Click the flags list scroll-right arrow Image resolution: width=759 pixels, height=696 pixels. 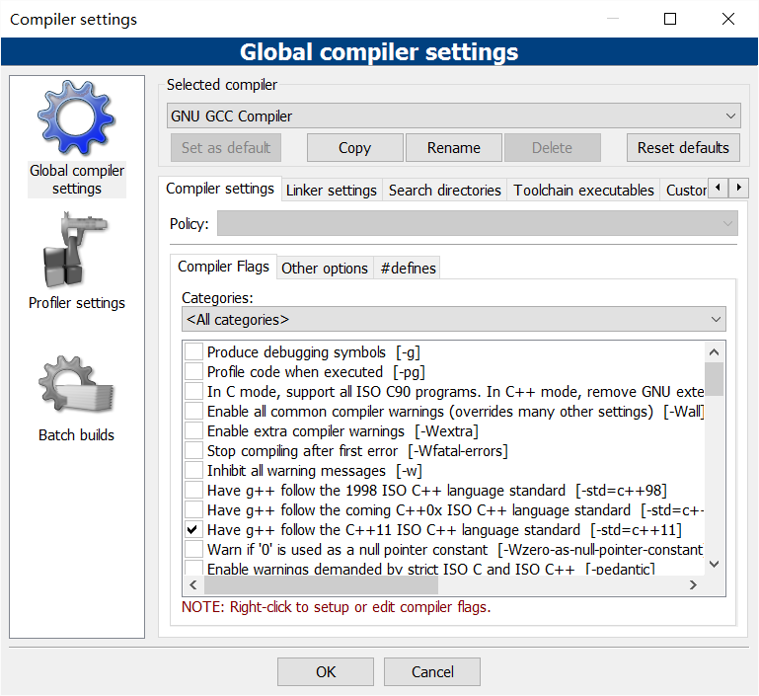point(693,584)
